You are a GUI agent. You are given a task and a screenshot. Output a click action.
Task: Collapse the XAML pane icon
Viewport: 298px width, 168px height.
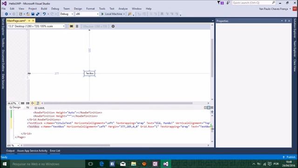[212, 108]
